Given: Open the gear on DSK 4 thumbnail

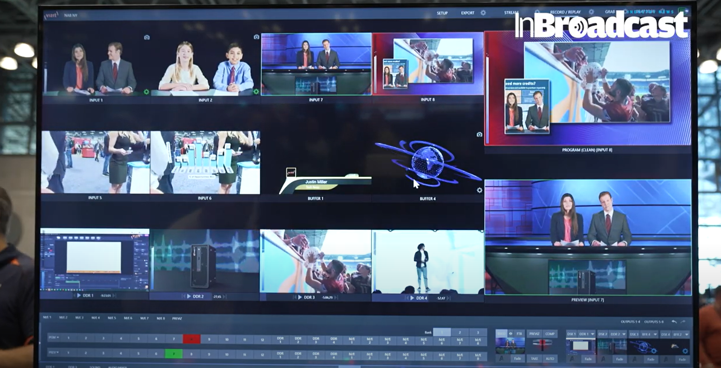Looking at the screenshot, I should click(x=685, y=351).
